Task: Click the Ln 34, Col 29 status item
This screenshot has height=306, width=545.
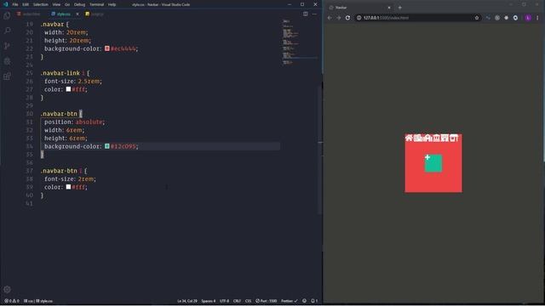Action: click(187, 301)
